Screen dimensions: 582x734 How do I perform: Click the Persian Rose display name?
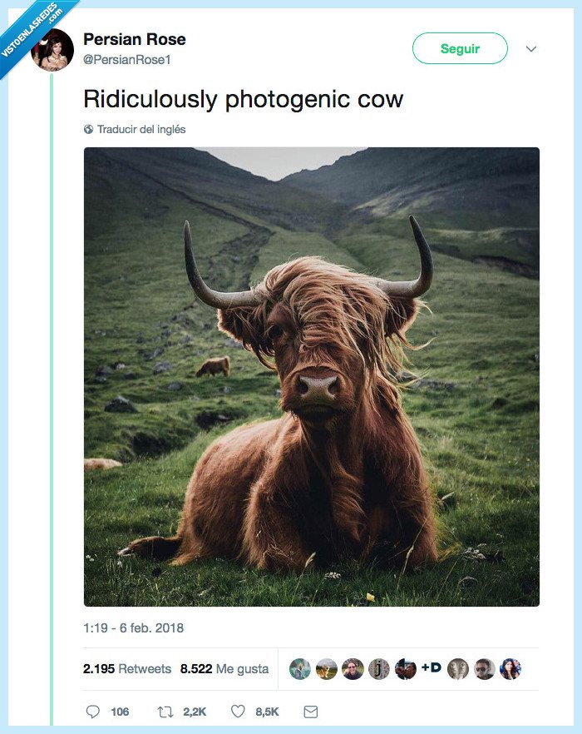pos(134,38)
